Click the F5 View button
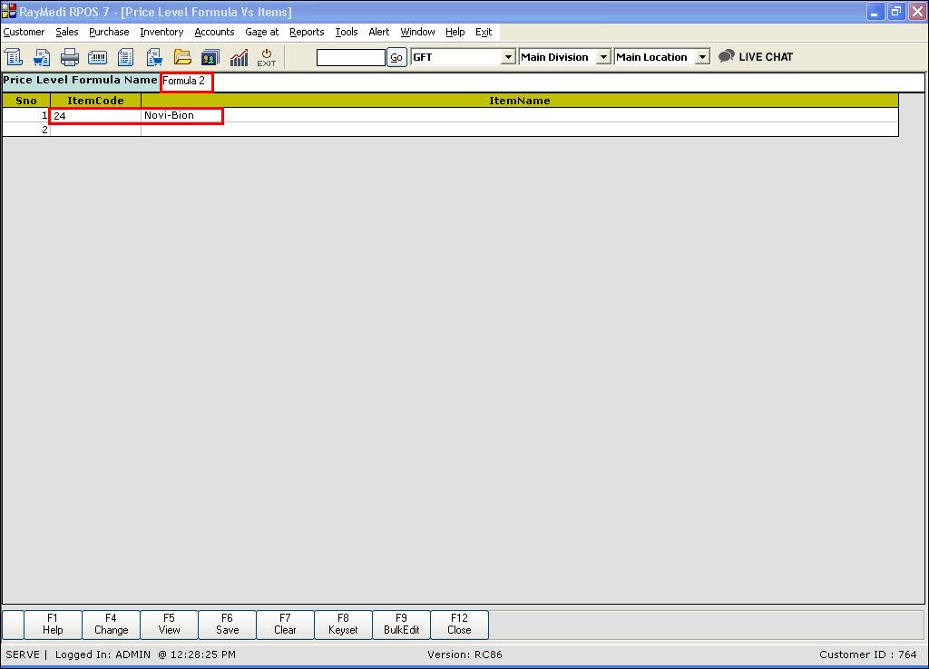 tap(169, 625)
